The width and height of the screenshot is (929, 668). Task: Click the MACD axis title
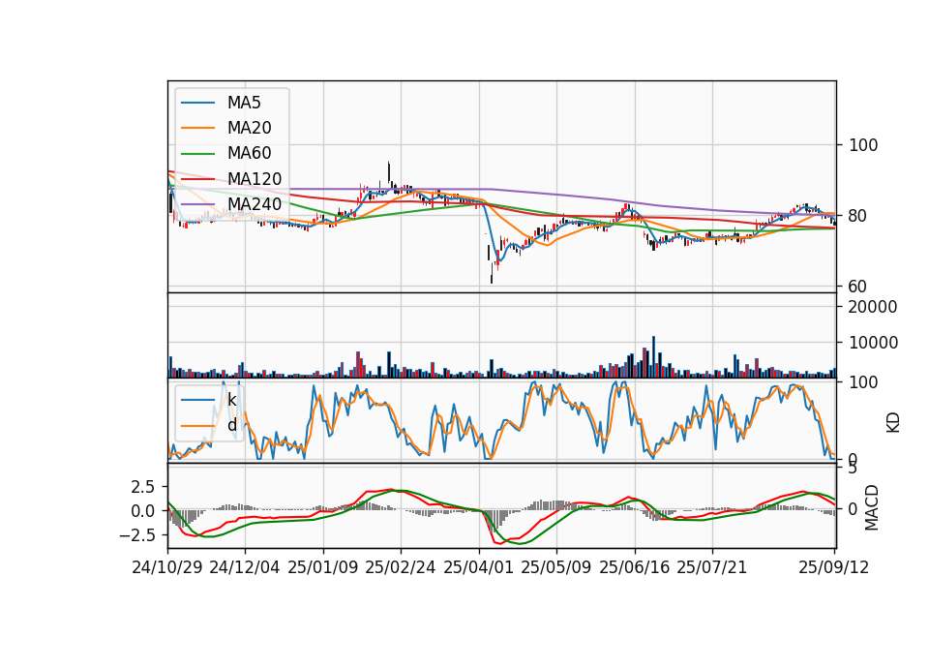point(871,508)
